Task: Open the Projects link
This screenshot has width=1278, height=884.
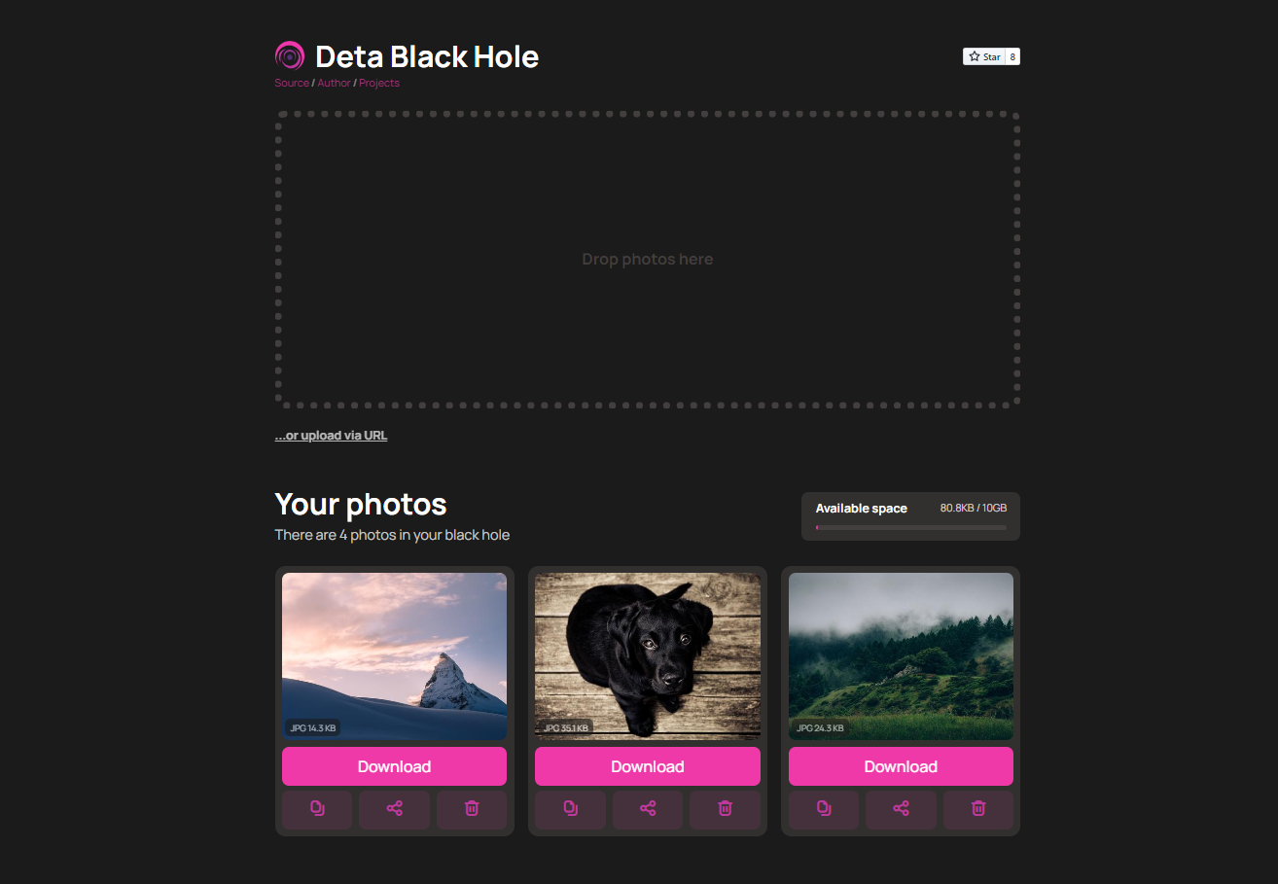Action: [379, 83]
